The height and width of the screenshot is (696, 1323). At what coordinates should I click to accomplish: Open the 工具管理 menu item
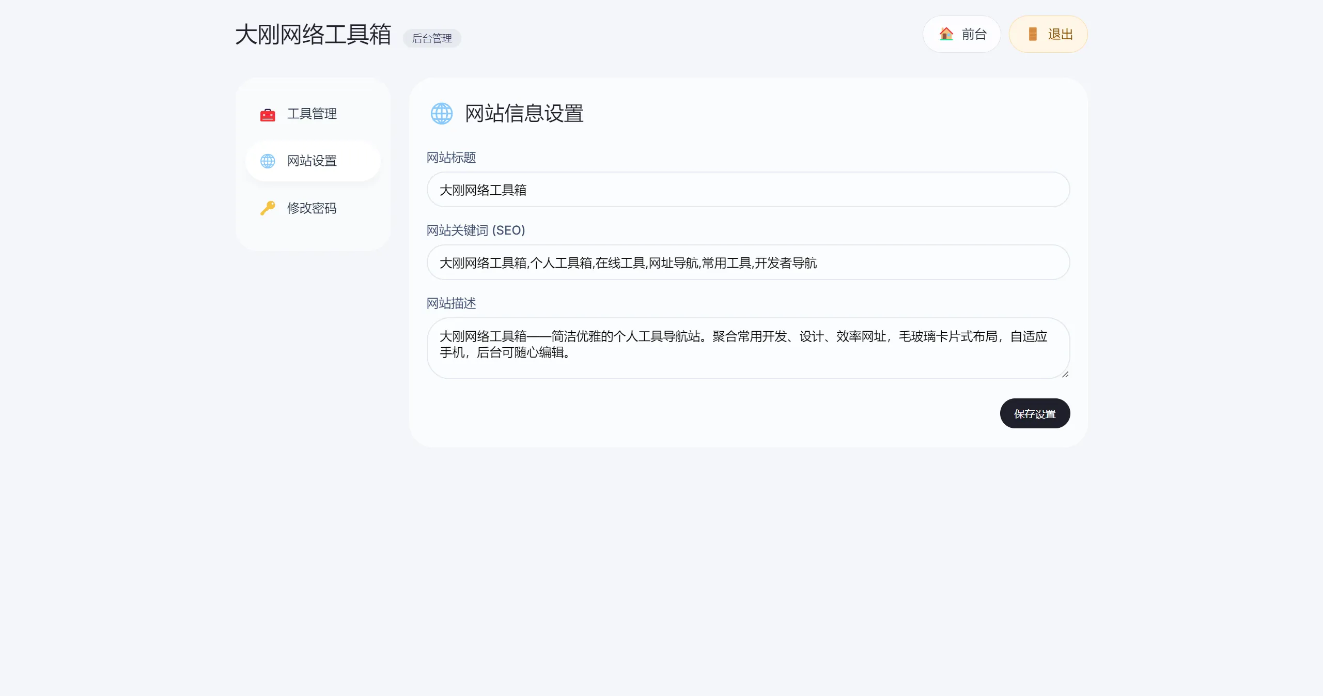click(313, 114)
